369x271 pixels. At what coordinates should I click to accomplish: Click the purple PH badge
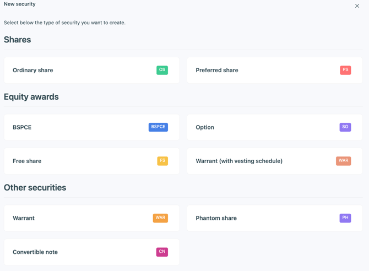coord(345,218)
